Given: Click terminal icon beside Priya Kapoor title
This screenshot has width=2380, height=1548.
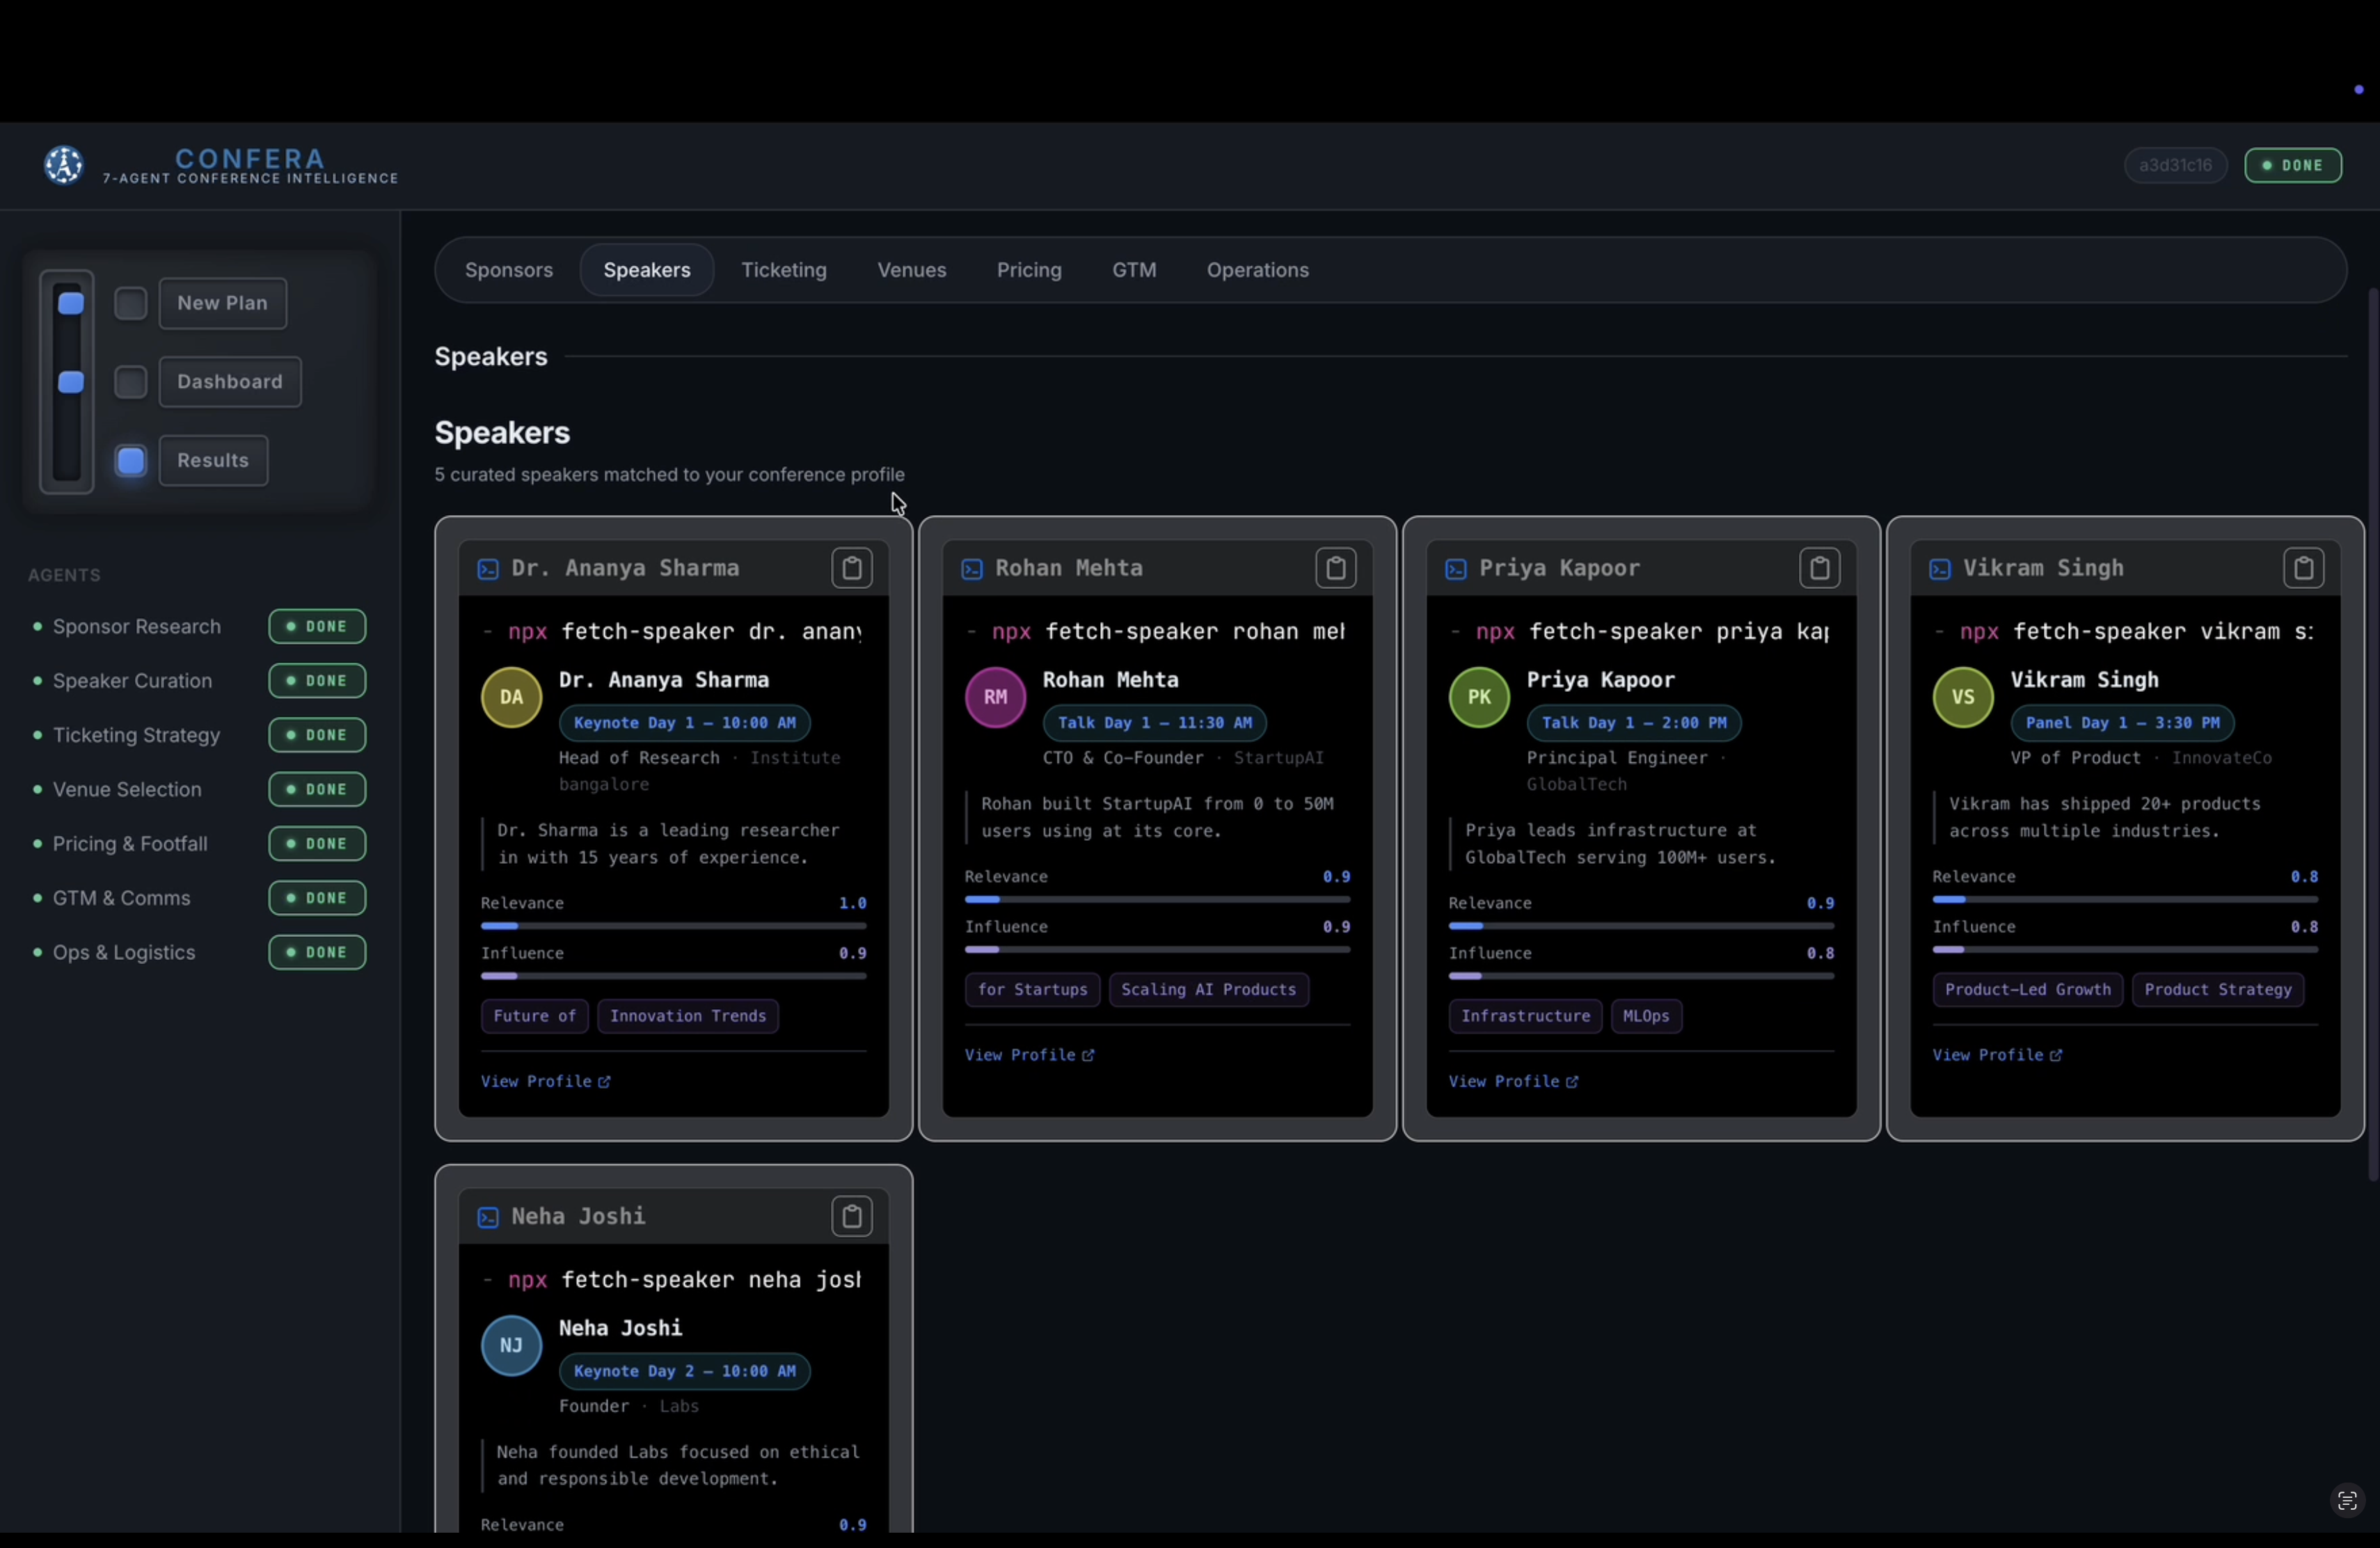Looking at the screenshot, I should 1456,569.
